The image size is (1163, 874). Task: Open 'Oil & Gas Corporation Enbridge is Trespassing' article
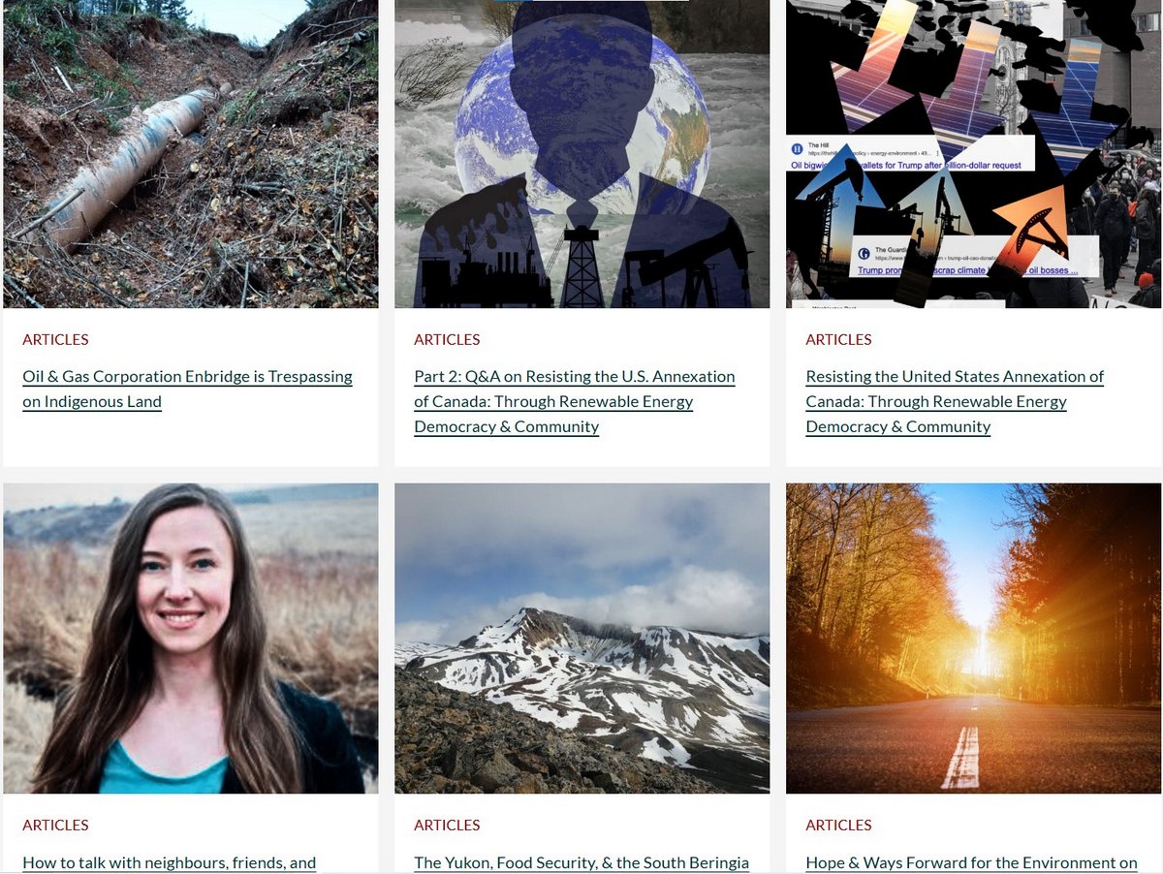click(187, 389)
